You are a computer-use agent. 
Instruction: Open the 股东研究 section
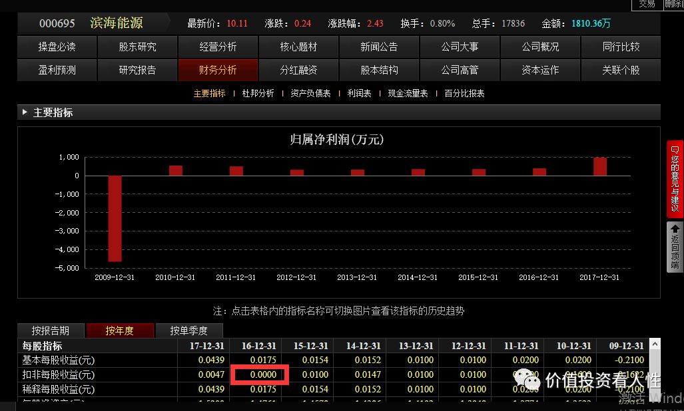137,47
